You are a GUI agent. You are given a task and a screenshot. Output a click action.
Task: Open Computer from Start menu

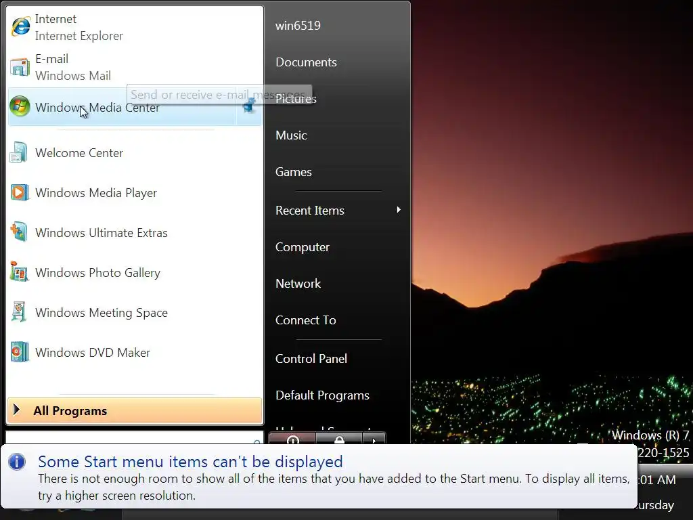pyautogui.click(x=303, y=247)
